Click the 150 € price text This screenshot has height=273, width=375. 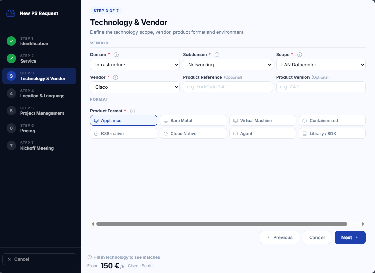(x=110, y=265)
